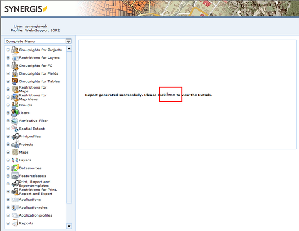The width and height of the screenshot is (299, 231).
Task: Click the Spatial Extent magnifier icon
Action: (x=15, y=129)
